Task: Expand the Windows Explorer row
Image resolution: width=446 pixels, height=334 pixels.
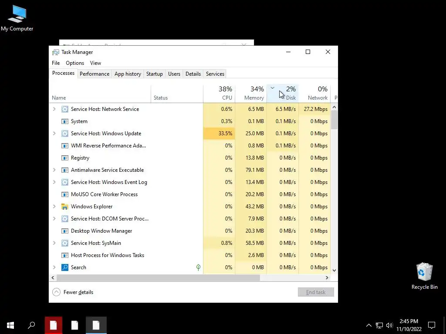Action: pyautogui.click(x=54, y=207)
